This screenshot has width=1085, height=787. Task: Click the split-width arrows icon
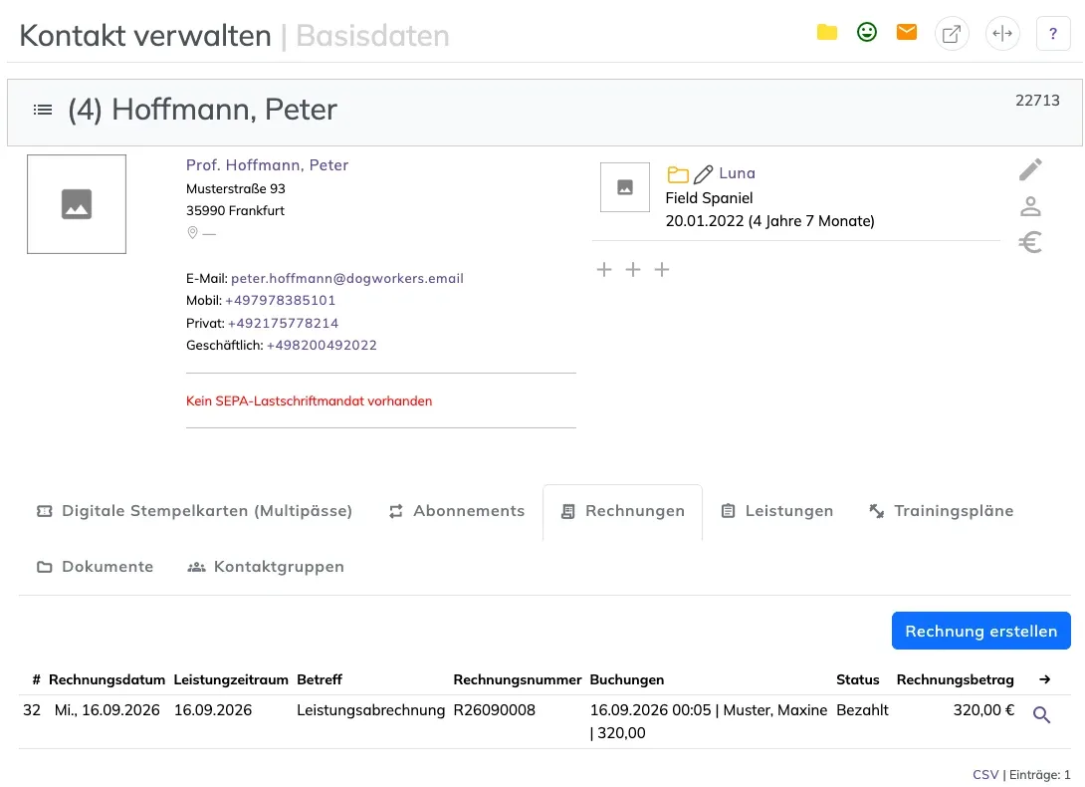[1002, 33]
